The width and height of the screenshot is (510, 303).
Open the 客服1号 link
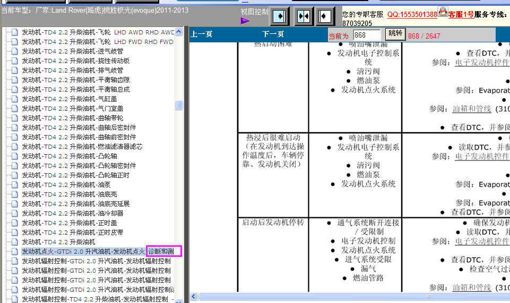pyautogui.click(x=461, y=14)
